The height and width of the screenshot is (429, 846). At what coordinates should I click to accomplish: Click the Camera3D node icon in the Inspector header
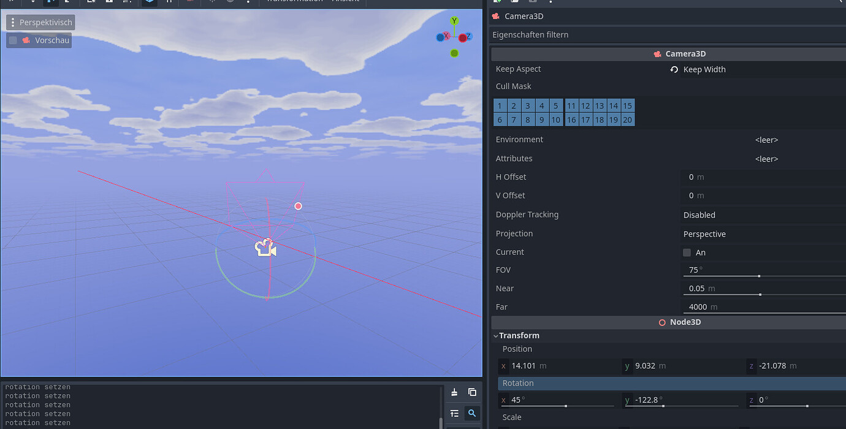pos(495,16)
